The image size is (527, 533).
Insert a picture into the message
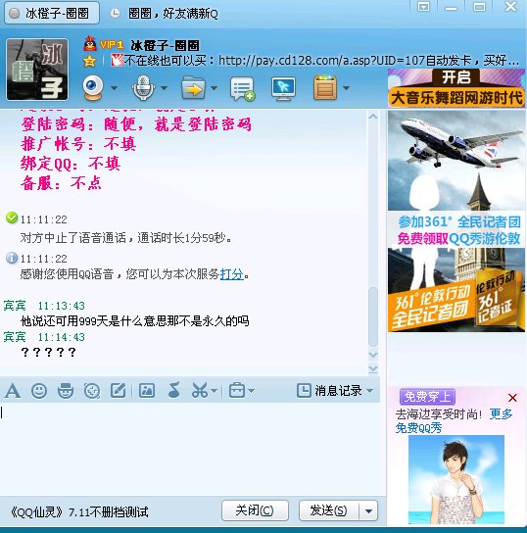coord(147,391)
